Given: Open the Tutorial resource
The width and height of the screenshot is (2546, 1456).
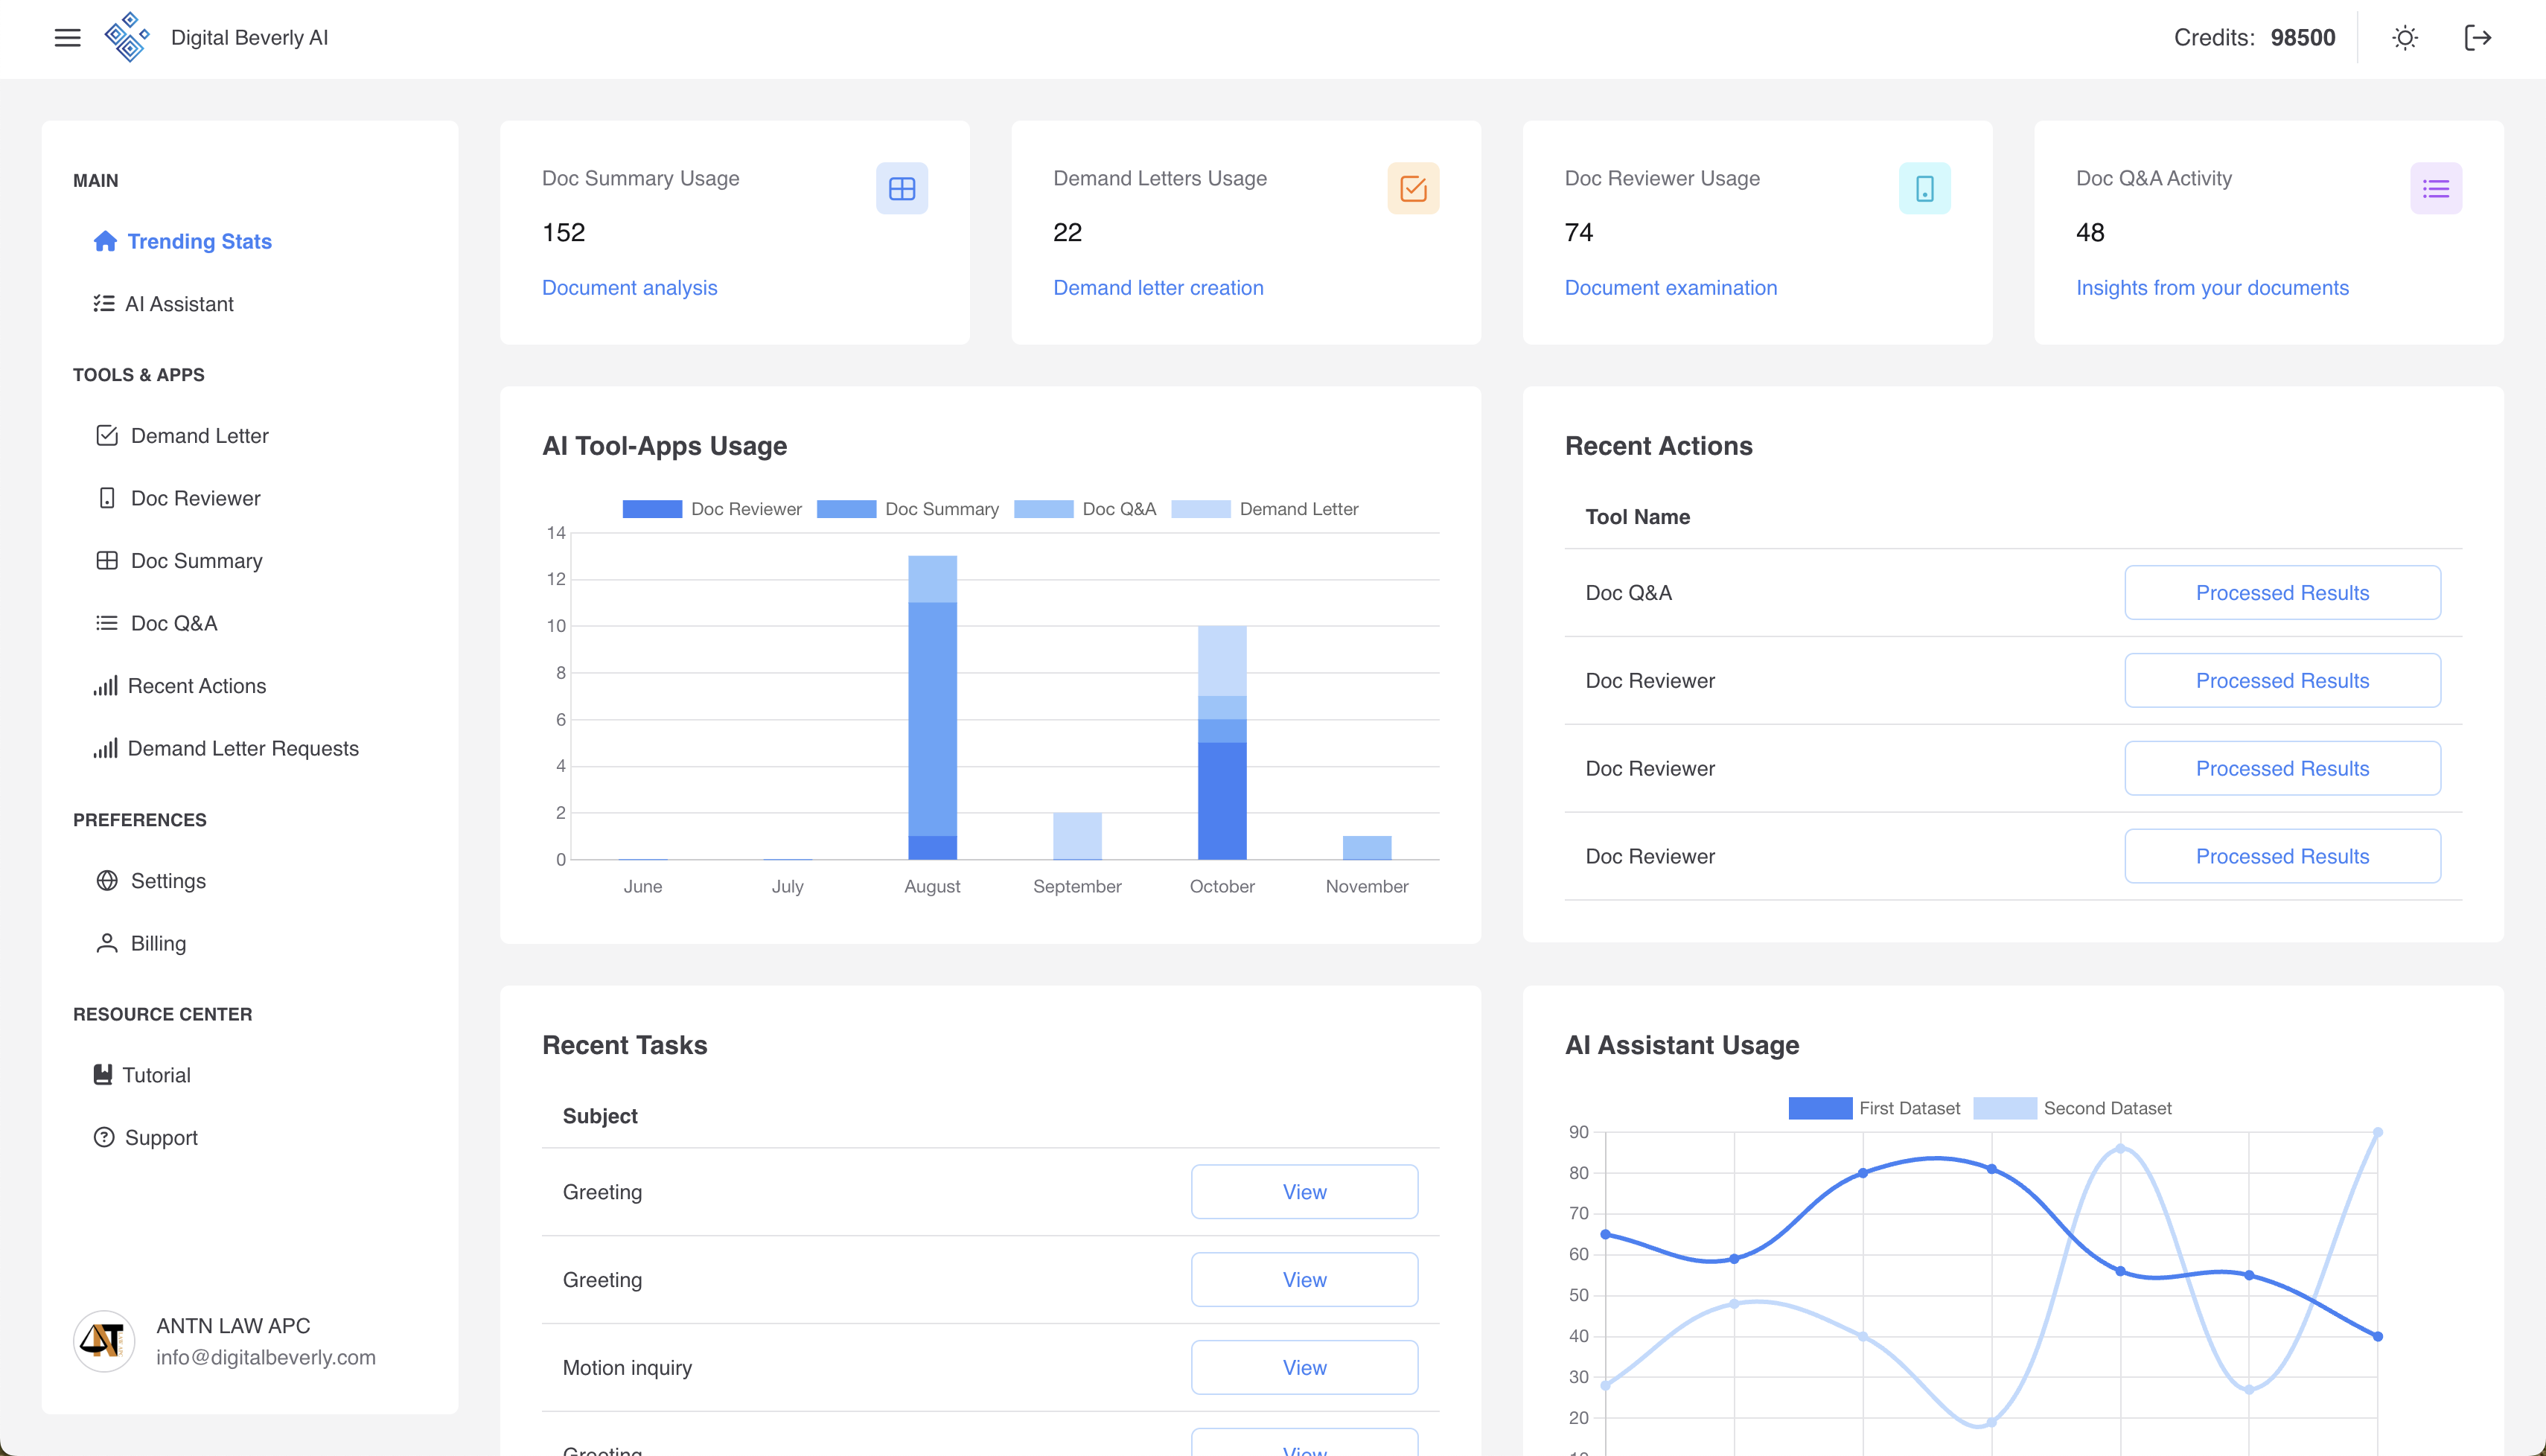Looking at the screenshot, I should click(x=156, y=1075).
